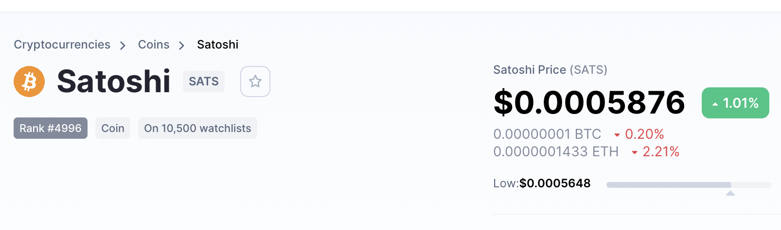This screenshot has height=230, width=781.
Task: Click chevron after Cryptocurrencies breadcrumb
Action: point(123,46)
